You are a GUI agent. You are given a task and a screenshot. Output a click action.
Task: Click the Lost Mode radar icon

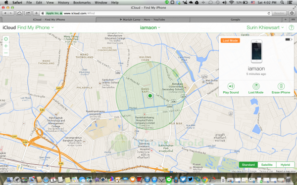256,86
